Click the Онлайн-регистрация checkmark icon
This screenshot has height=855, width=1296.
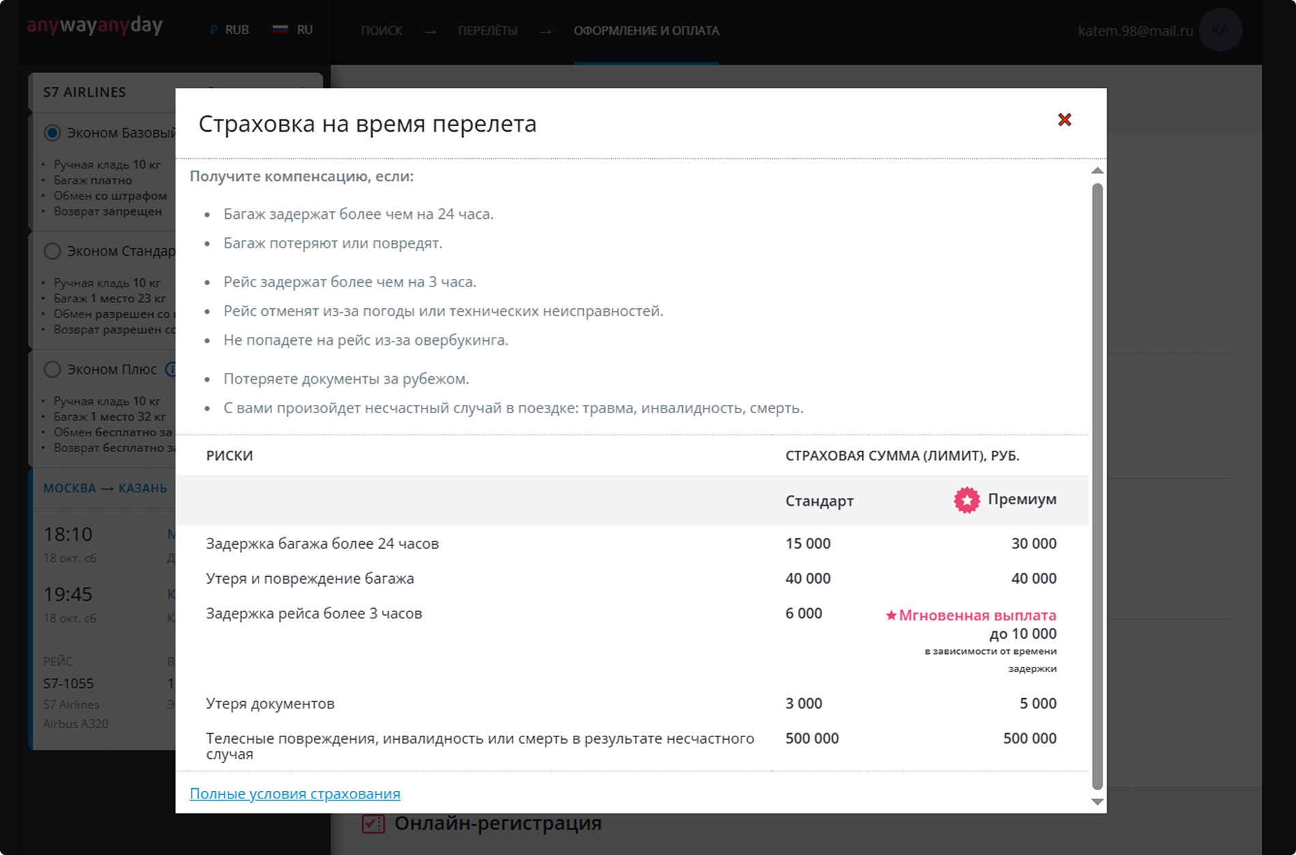point(373,824)
